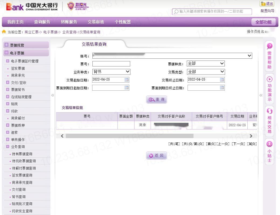
Task: Open 我的主页 in the top menu
Action: (15, 22)
